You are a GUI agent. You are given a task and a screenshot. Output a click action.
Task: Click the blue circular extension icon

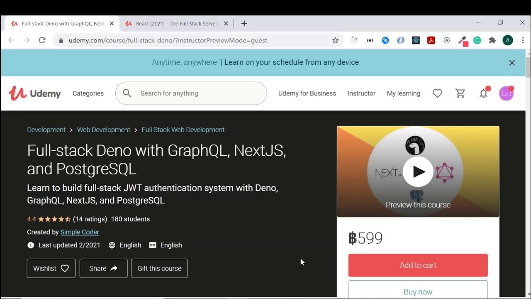385,40
